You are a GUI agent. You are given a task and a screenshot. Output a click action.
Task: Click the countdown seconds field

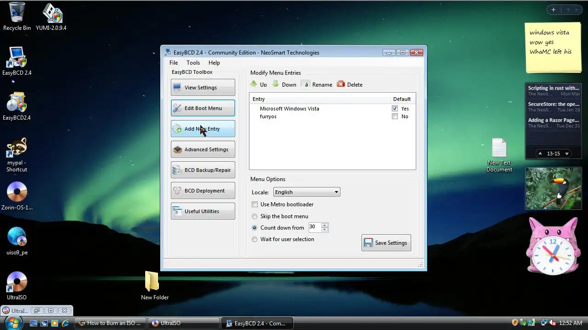315,227
